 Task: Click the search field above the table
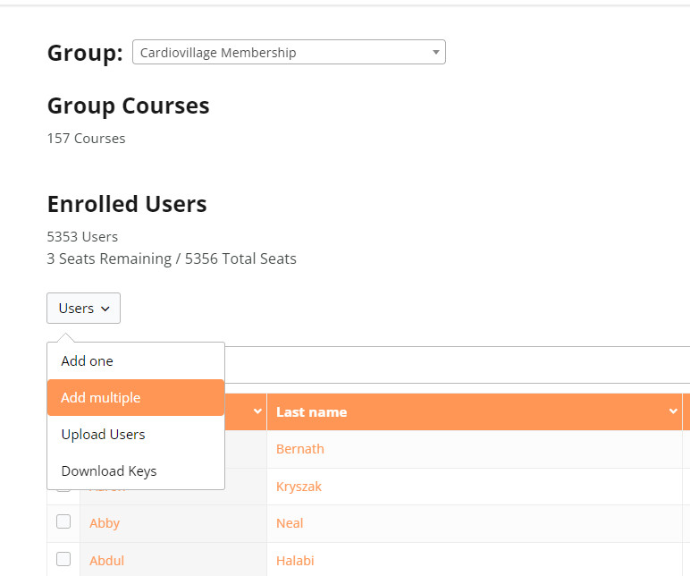click(x=458, y=365)
